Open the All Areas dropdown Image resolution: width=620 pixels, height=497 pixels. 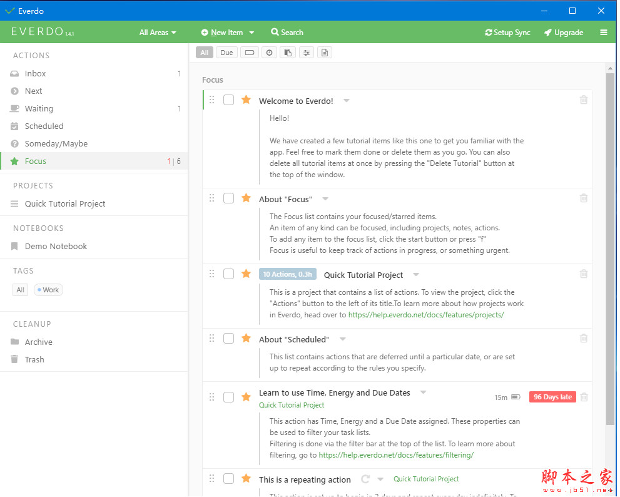158,33
